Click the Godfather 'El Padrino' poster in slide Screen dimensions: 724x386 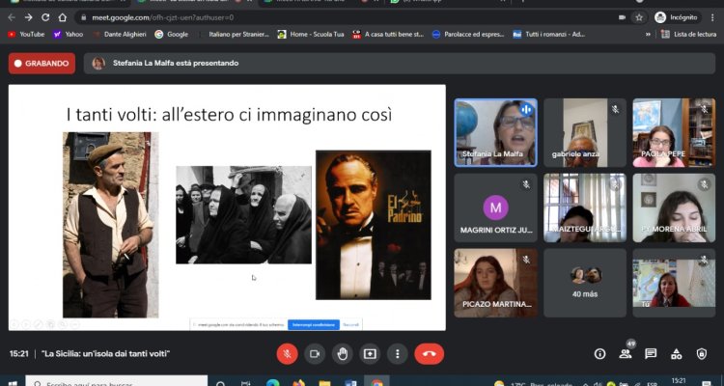(373, 225)
